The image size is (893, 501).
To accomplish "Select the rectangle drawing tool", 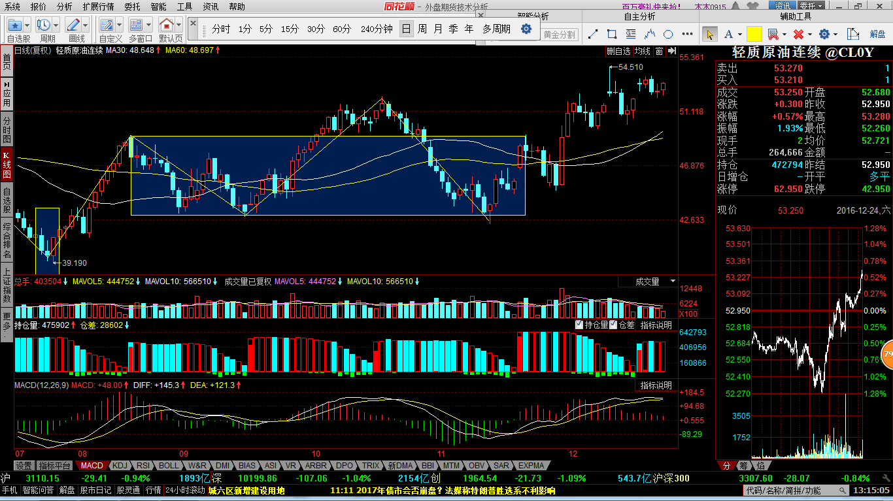I will click(x=612, y=34).
